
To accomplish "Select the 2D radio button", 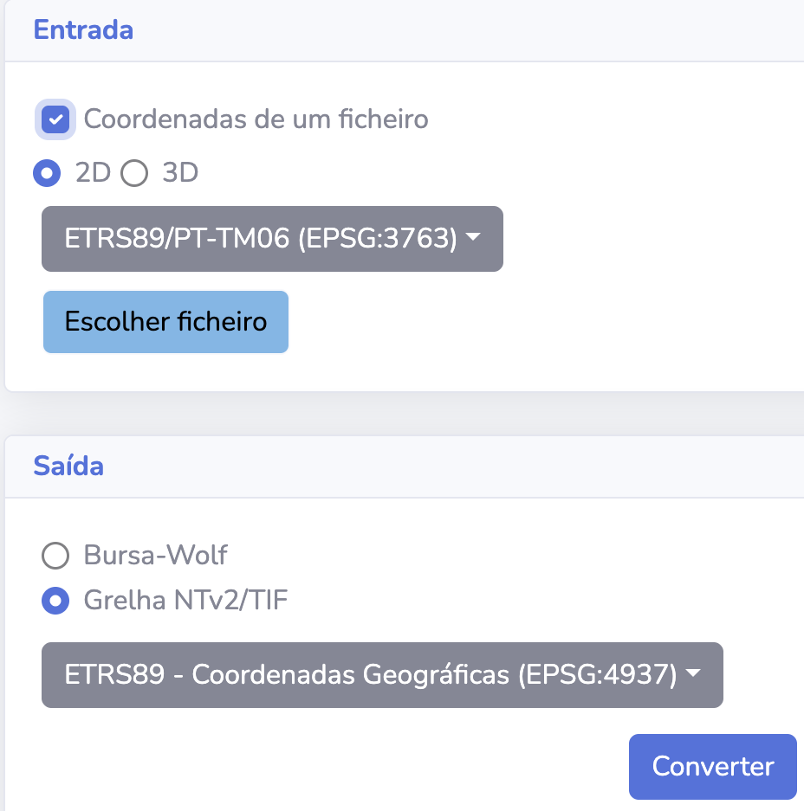I will [x=47, y=173].
